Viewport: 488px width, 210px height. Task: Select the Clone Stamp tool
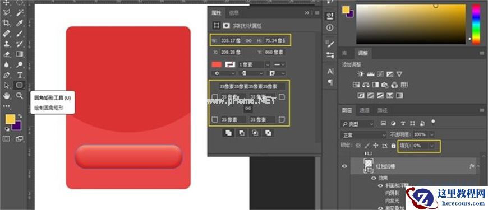click(6, 44)
